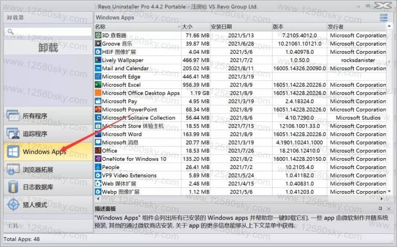Select the Mail and Calendar icon
Screen dimensions: 397x247
point(98,69)
